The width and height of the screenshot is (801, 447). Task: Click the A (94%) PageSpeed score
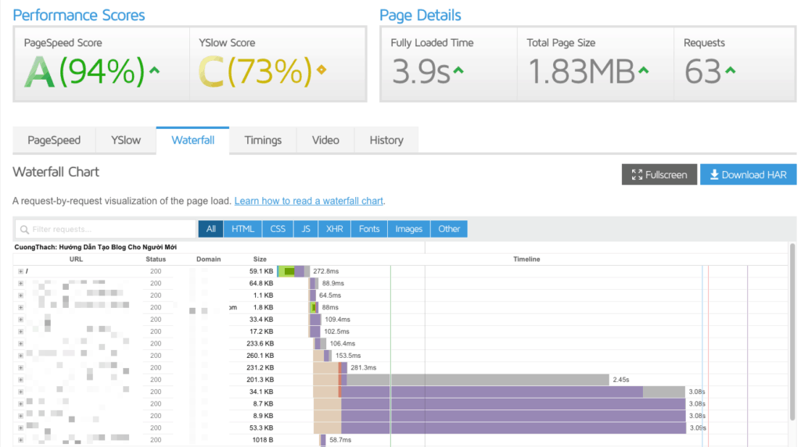(84, 71)
